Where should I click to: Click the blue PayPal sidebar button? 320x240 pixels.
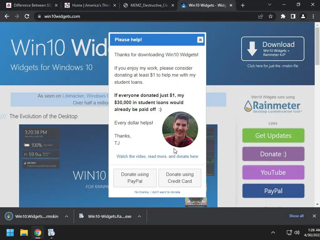pyautogui.click(x=273, y=191)
